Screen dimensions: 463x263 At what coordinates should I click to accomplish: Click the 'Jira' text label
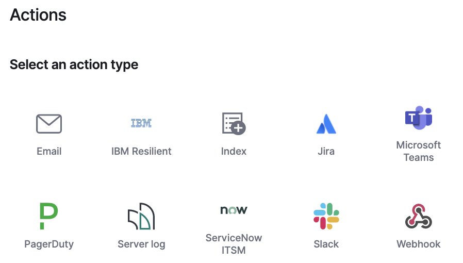(x=326, y=151)
